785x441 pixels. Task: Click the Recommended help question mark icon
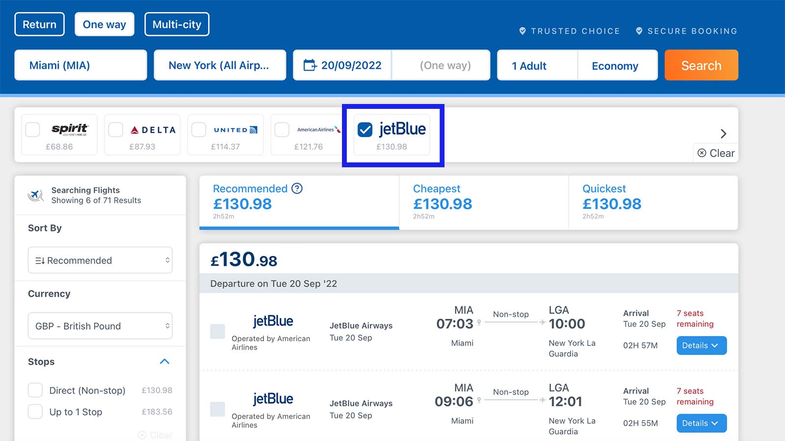(297, 188)
